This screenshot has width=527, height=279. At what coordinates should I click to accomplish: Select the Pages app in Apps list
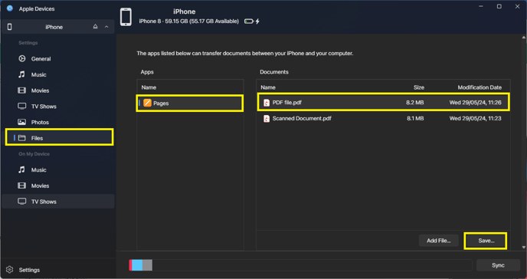tap(190, 103)
